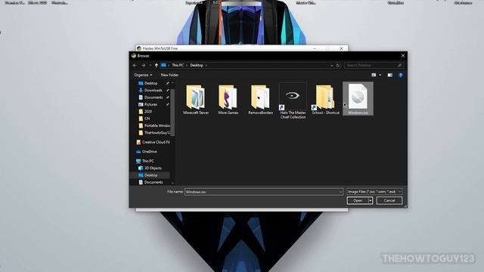Expand the File name dropdown

click(340, 192)
